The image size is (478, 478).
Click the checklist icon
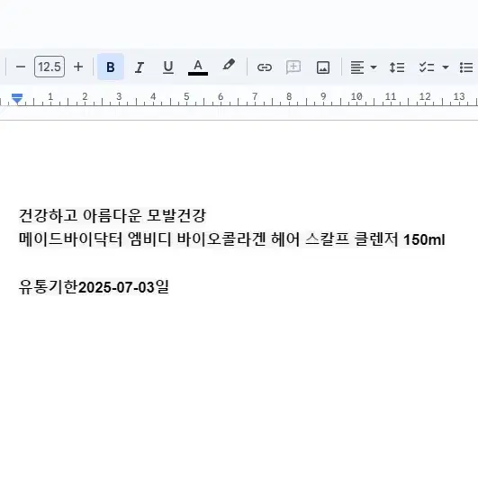point(427,68)
